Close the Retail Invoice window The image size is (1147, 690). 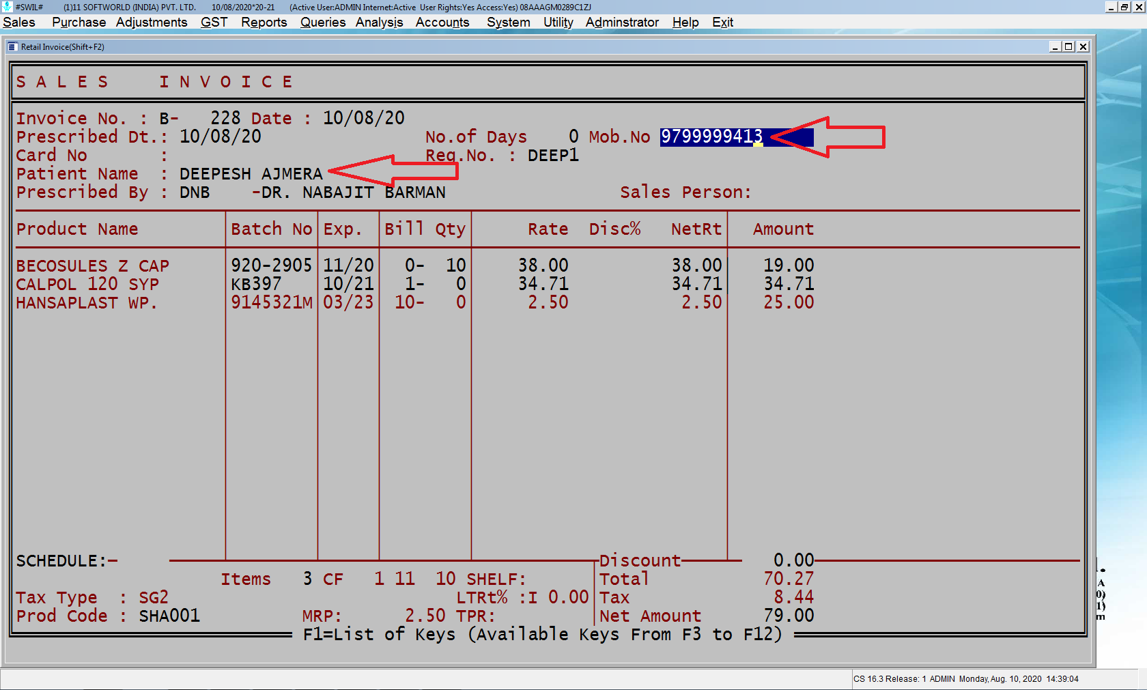(1083, 47)
